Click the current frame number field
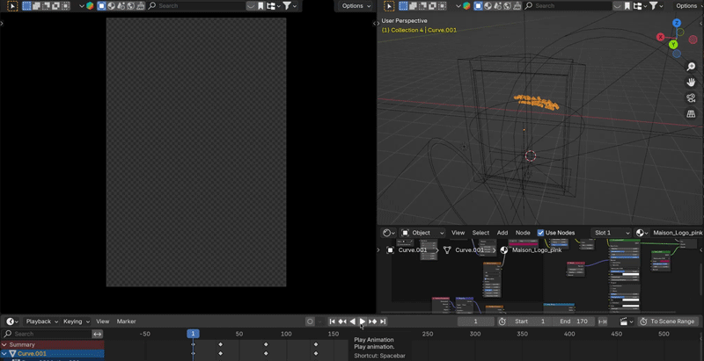 click(x=476, y=321)
